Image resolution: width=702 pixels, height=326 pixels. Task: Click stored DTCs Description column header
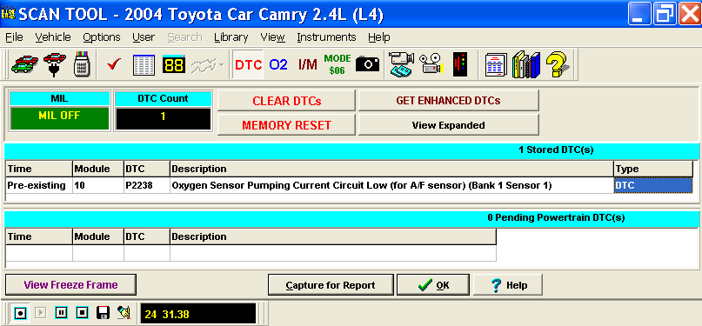click(x=391, y=169)
